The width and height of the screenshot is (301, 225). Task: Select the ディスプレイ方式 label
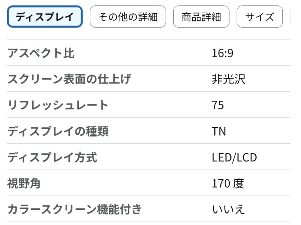[53, 157]
